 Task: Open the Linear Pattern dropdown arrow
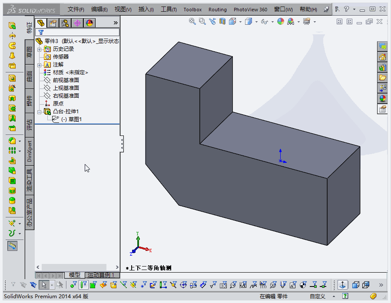20,151
